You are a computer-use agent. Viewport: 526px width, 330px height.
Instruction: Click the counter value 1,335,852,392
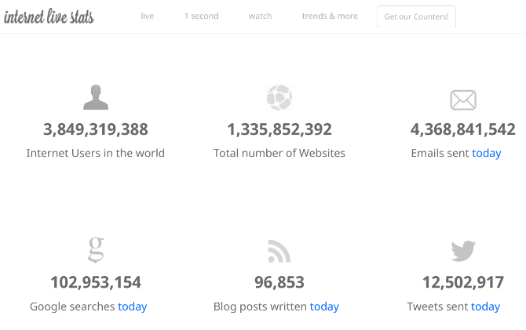tap(279, 129)
